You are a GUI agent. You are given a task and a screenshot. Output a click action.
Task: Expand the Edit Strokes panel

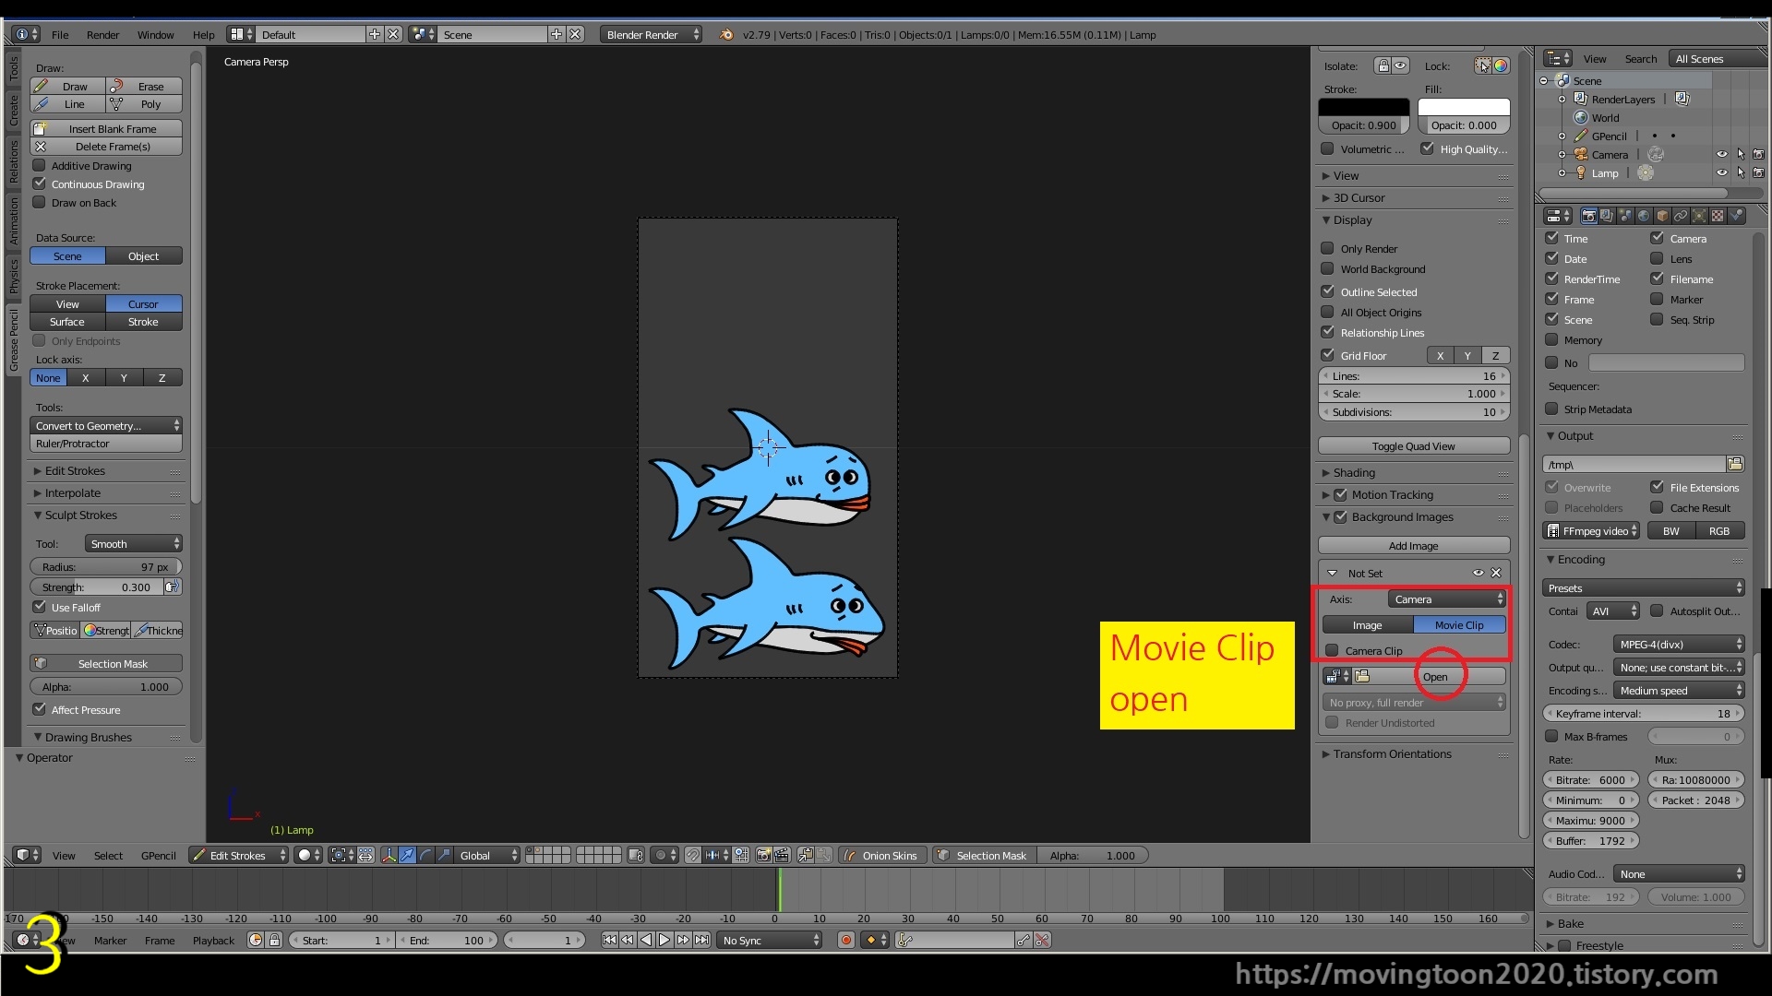pyautogui.click(x=74, y=470)
